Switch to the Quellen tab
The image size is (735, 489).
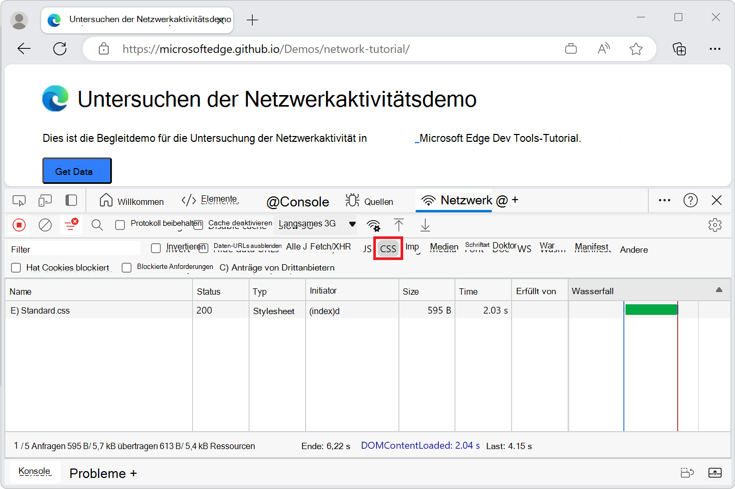tap(371, 201)
